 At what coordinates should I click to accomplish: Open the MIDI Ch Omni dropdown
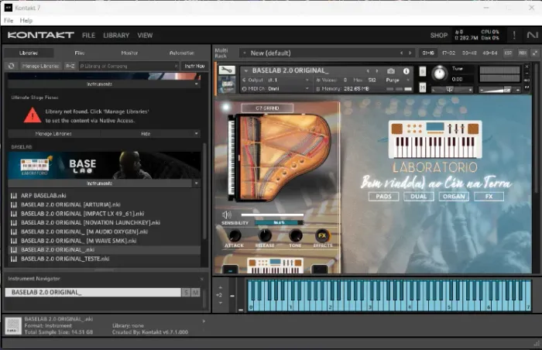(276, 89)
